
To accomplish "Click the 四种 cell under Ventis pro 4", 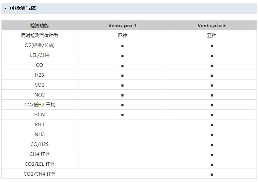I will tap(122, 35).
